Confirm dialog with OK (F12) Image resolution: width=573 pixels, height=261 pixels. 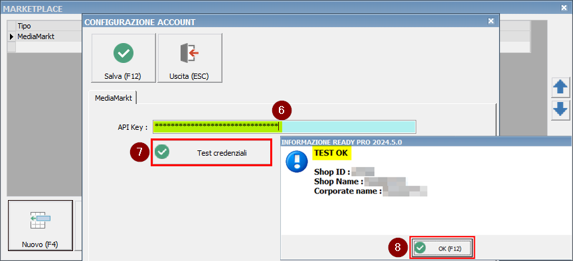tap(443, 248)
